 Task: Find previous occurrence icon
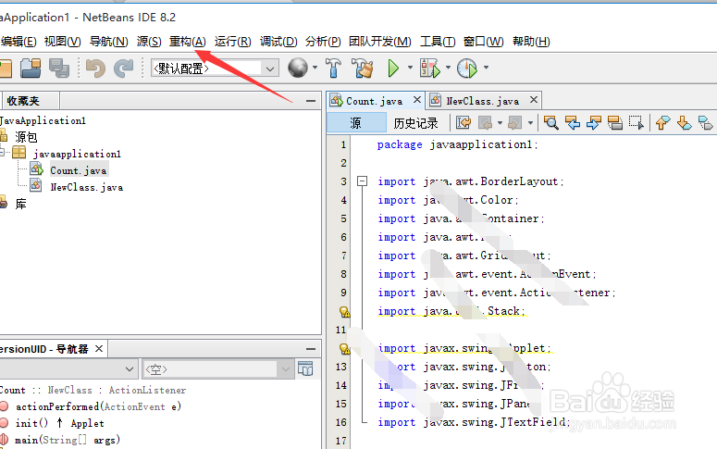click(x=573, y=122)
